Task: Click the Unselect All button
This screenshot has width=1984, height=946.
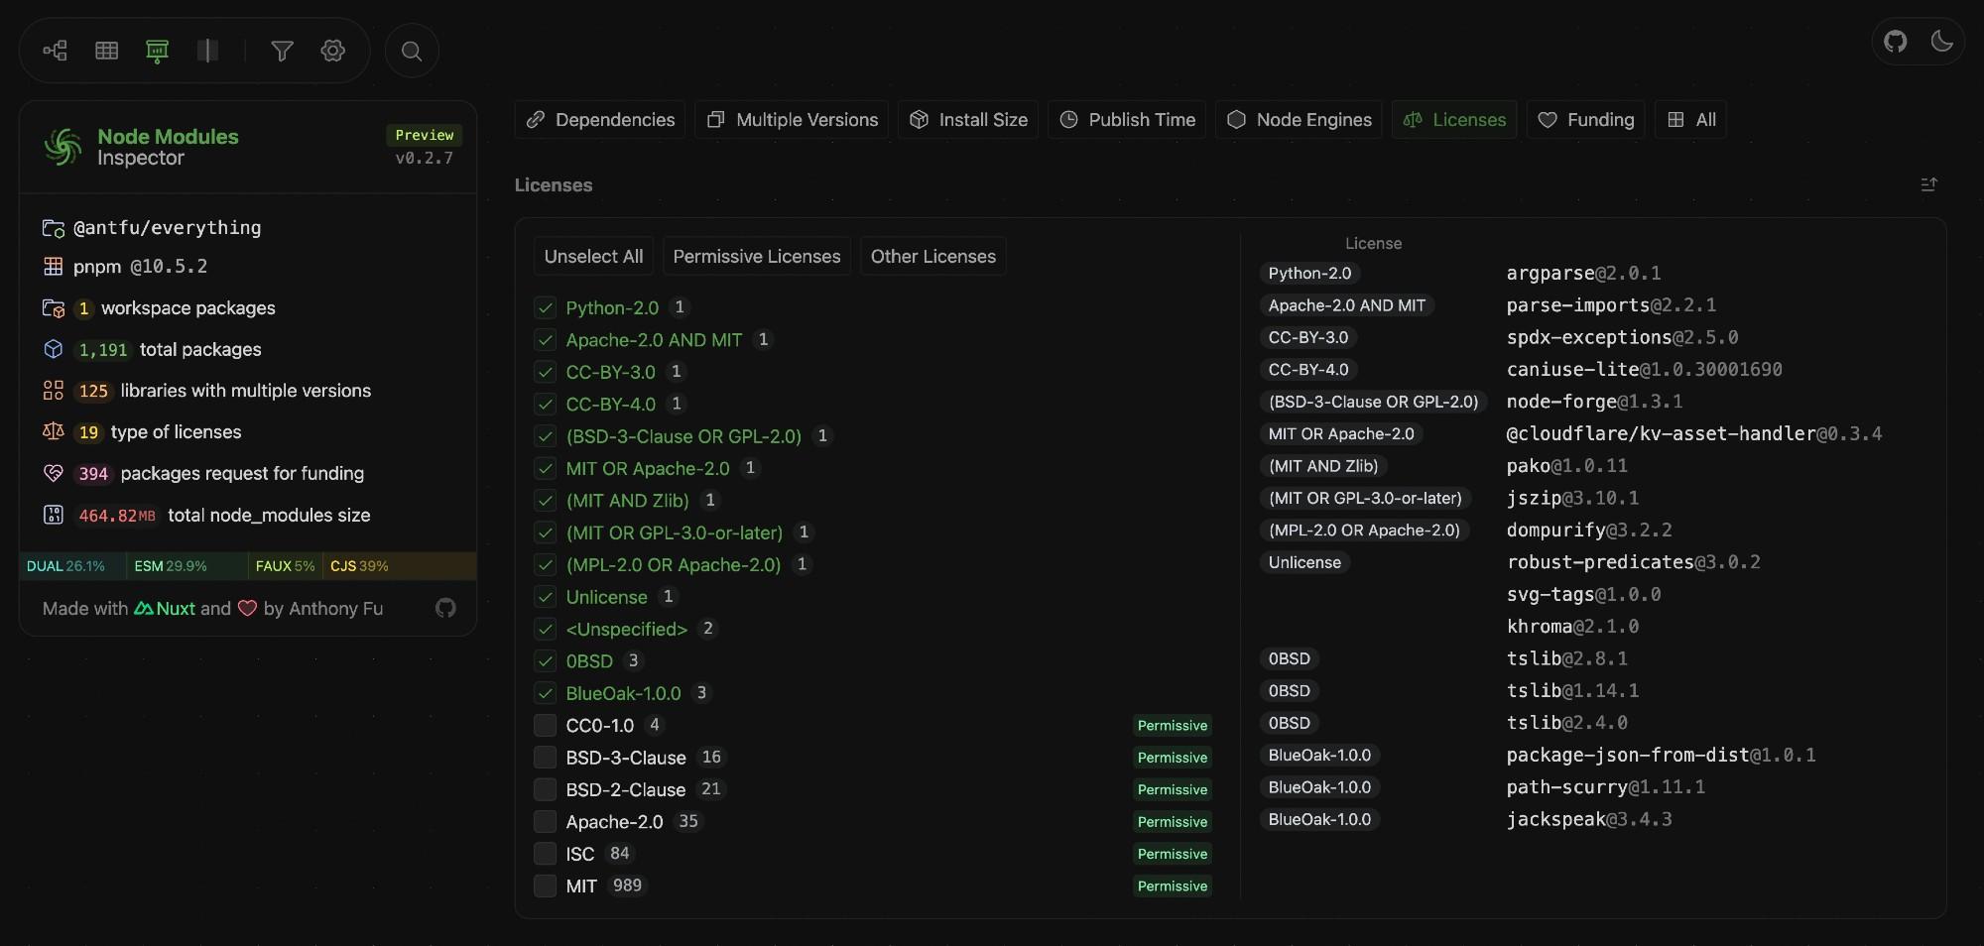Action: 593,257
